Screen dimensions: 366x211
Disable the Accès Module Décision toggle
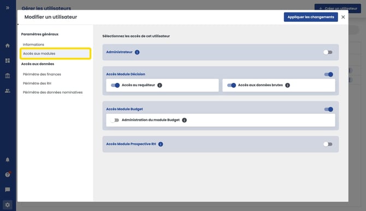(x=329, y=74)
